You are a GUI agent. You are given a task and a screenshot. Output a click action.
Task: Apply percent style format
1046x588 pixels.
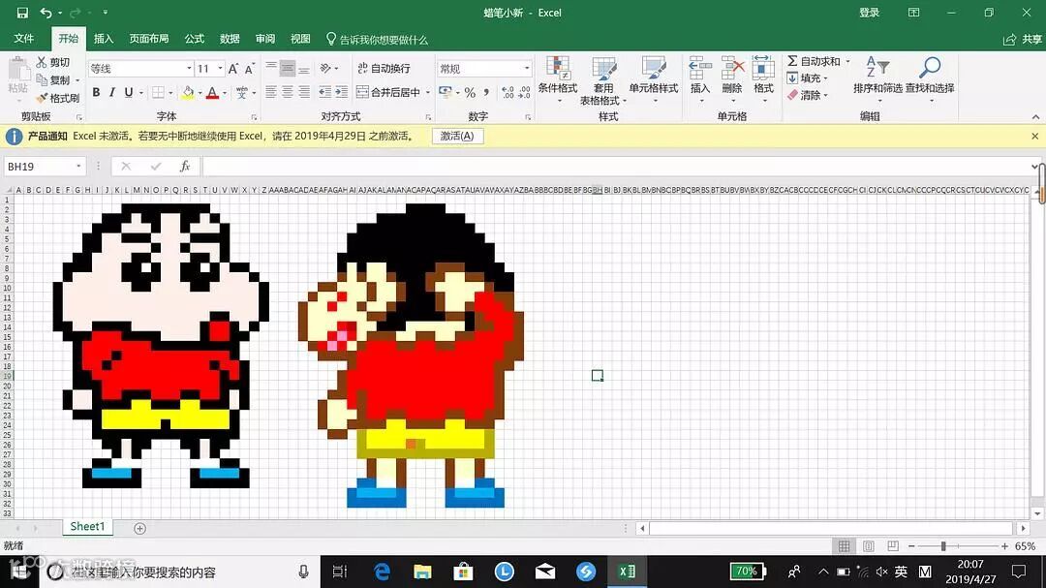pyautogui.click(x=471, y=92)
